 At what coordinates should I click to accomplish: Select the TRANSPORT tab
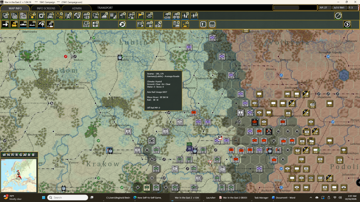105,8
